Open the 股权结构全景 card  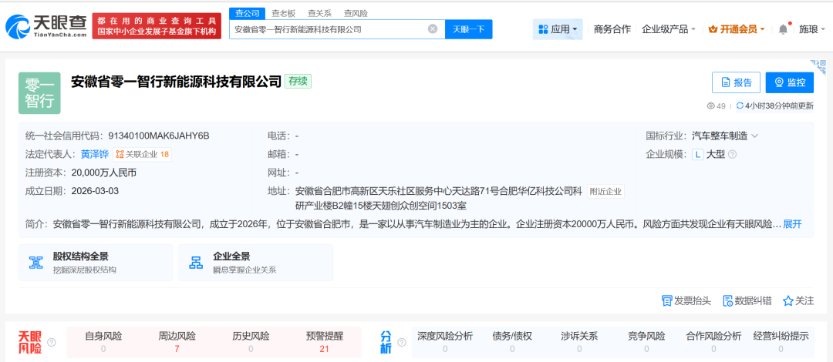coord(96,263)
